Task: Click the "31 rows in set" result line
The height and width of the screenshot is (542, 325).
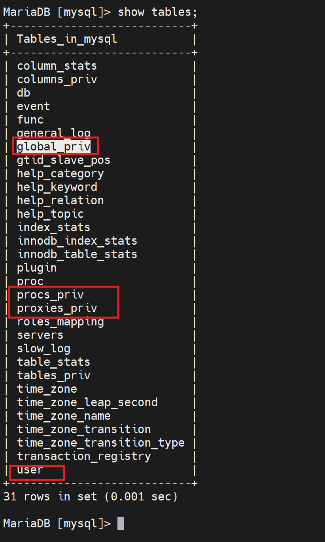Action: tap(91, 496)
